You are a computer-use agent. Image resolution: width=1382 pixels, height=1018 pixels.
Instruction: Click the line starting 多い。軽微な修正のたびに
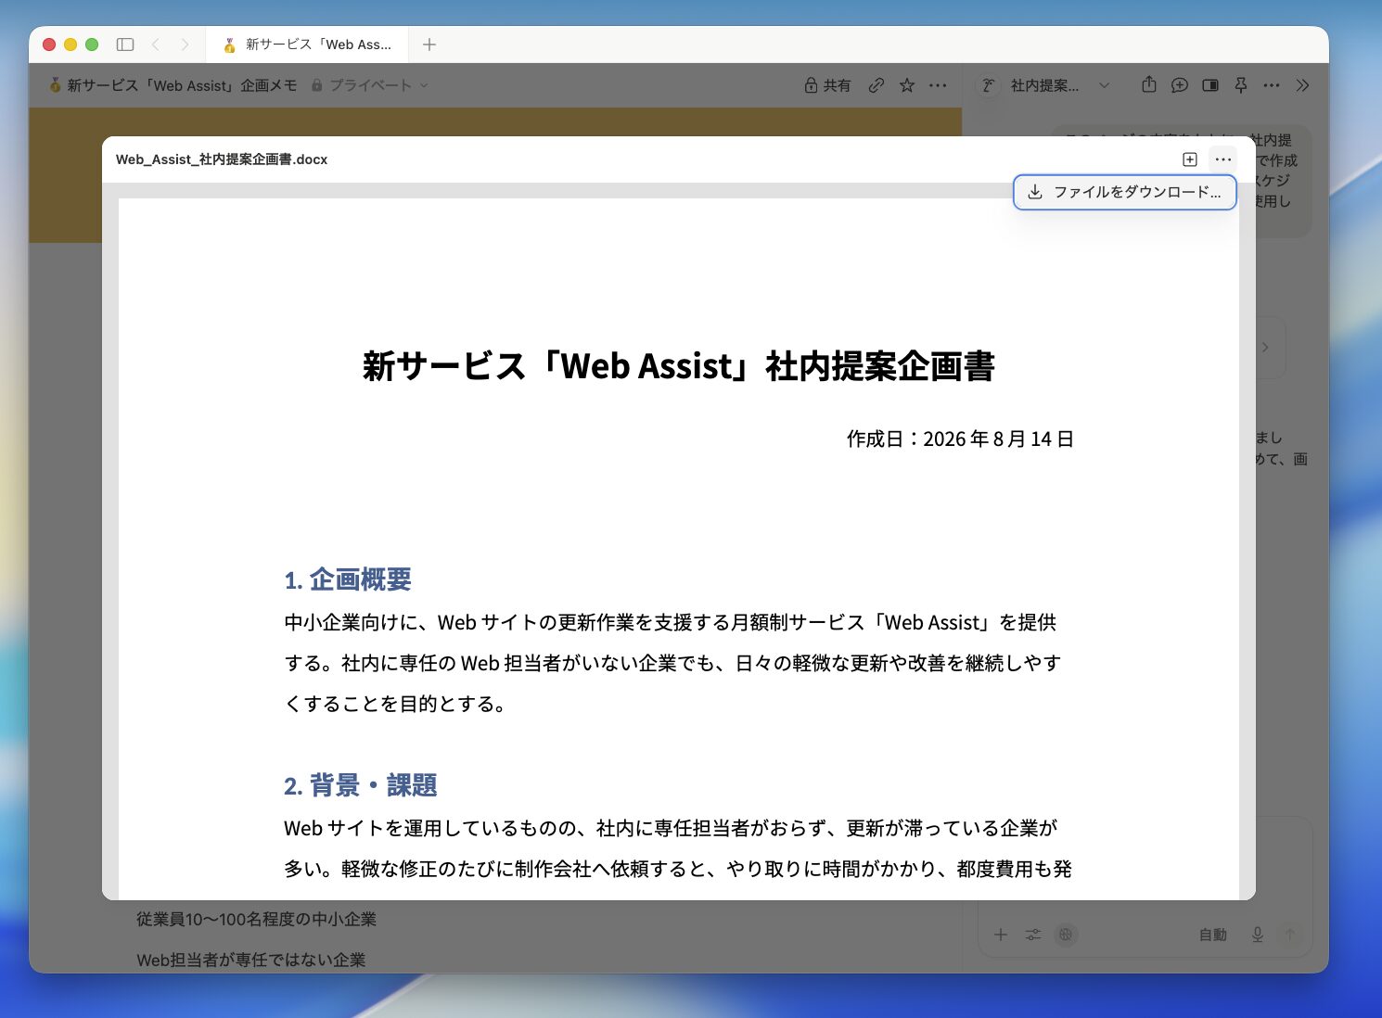[x=678, y=869]
